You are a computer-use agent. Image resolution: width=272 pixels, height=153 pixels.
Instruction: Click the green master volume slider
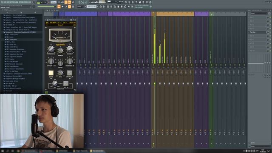coord(46,7)
